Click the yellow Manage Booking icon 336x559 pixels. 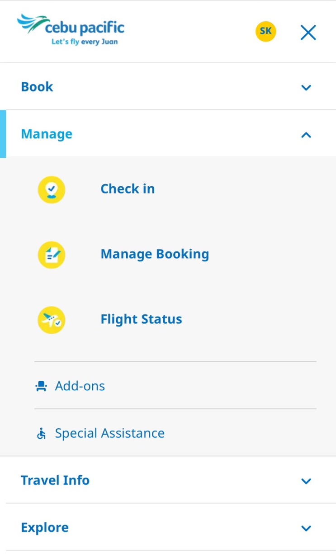pos(51,255)
